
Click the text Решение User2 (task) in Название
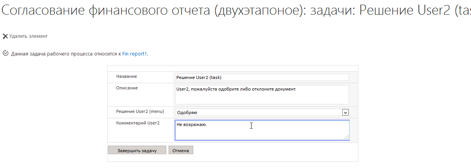click(199, 77)
